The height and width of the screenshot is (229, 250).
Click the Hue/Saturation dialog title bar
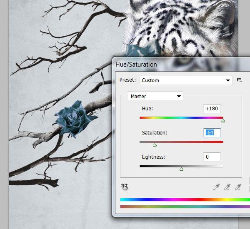coord(181,65)
